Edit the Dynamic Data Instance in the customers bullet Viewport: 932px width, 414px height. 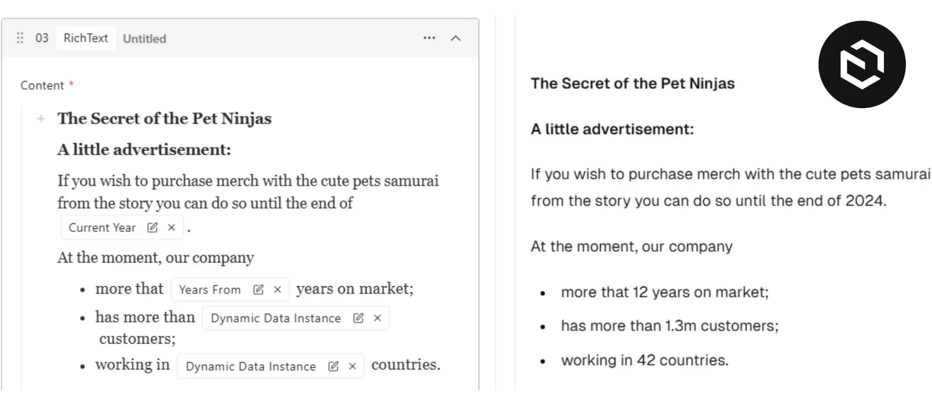[x=358, y=318]
